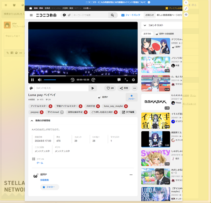211x203 pixels.
Task: Open the share button
Action: click(x=124, y=88)
